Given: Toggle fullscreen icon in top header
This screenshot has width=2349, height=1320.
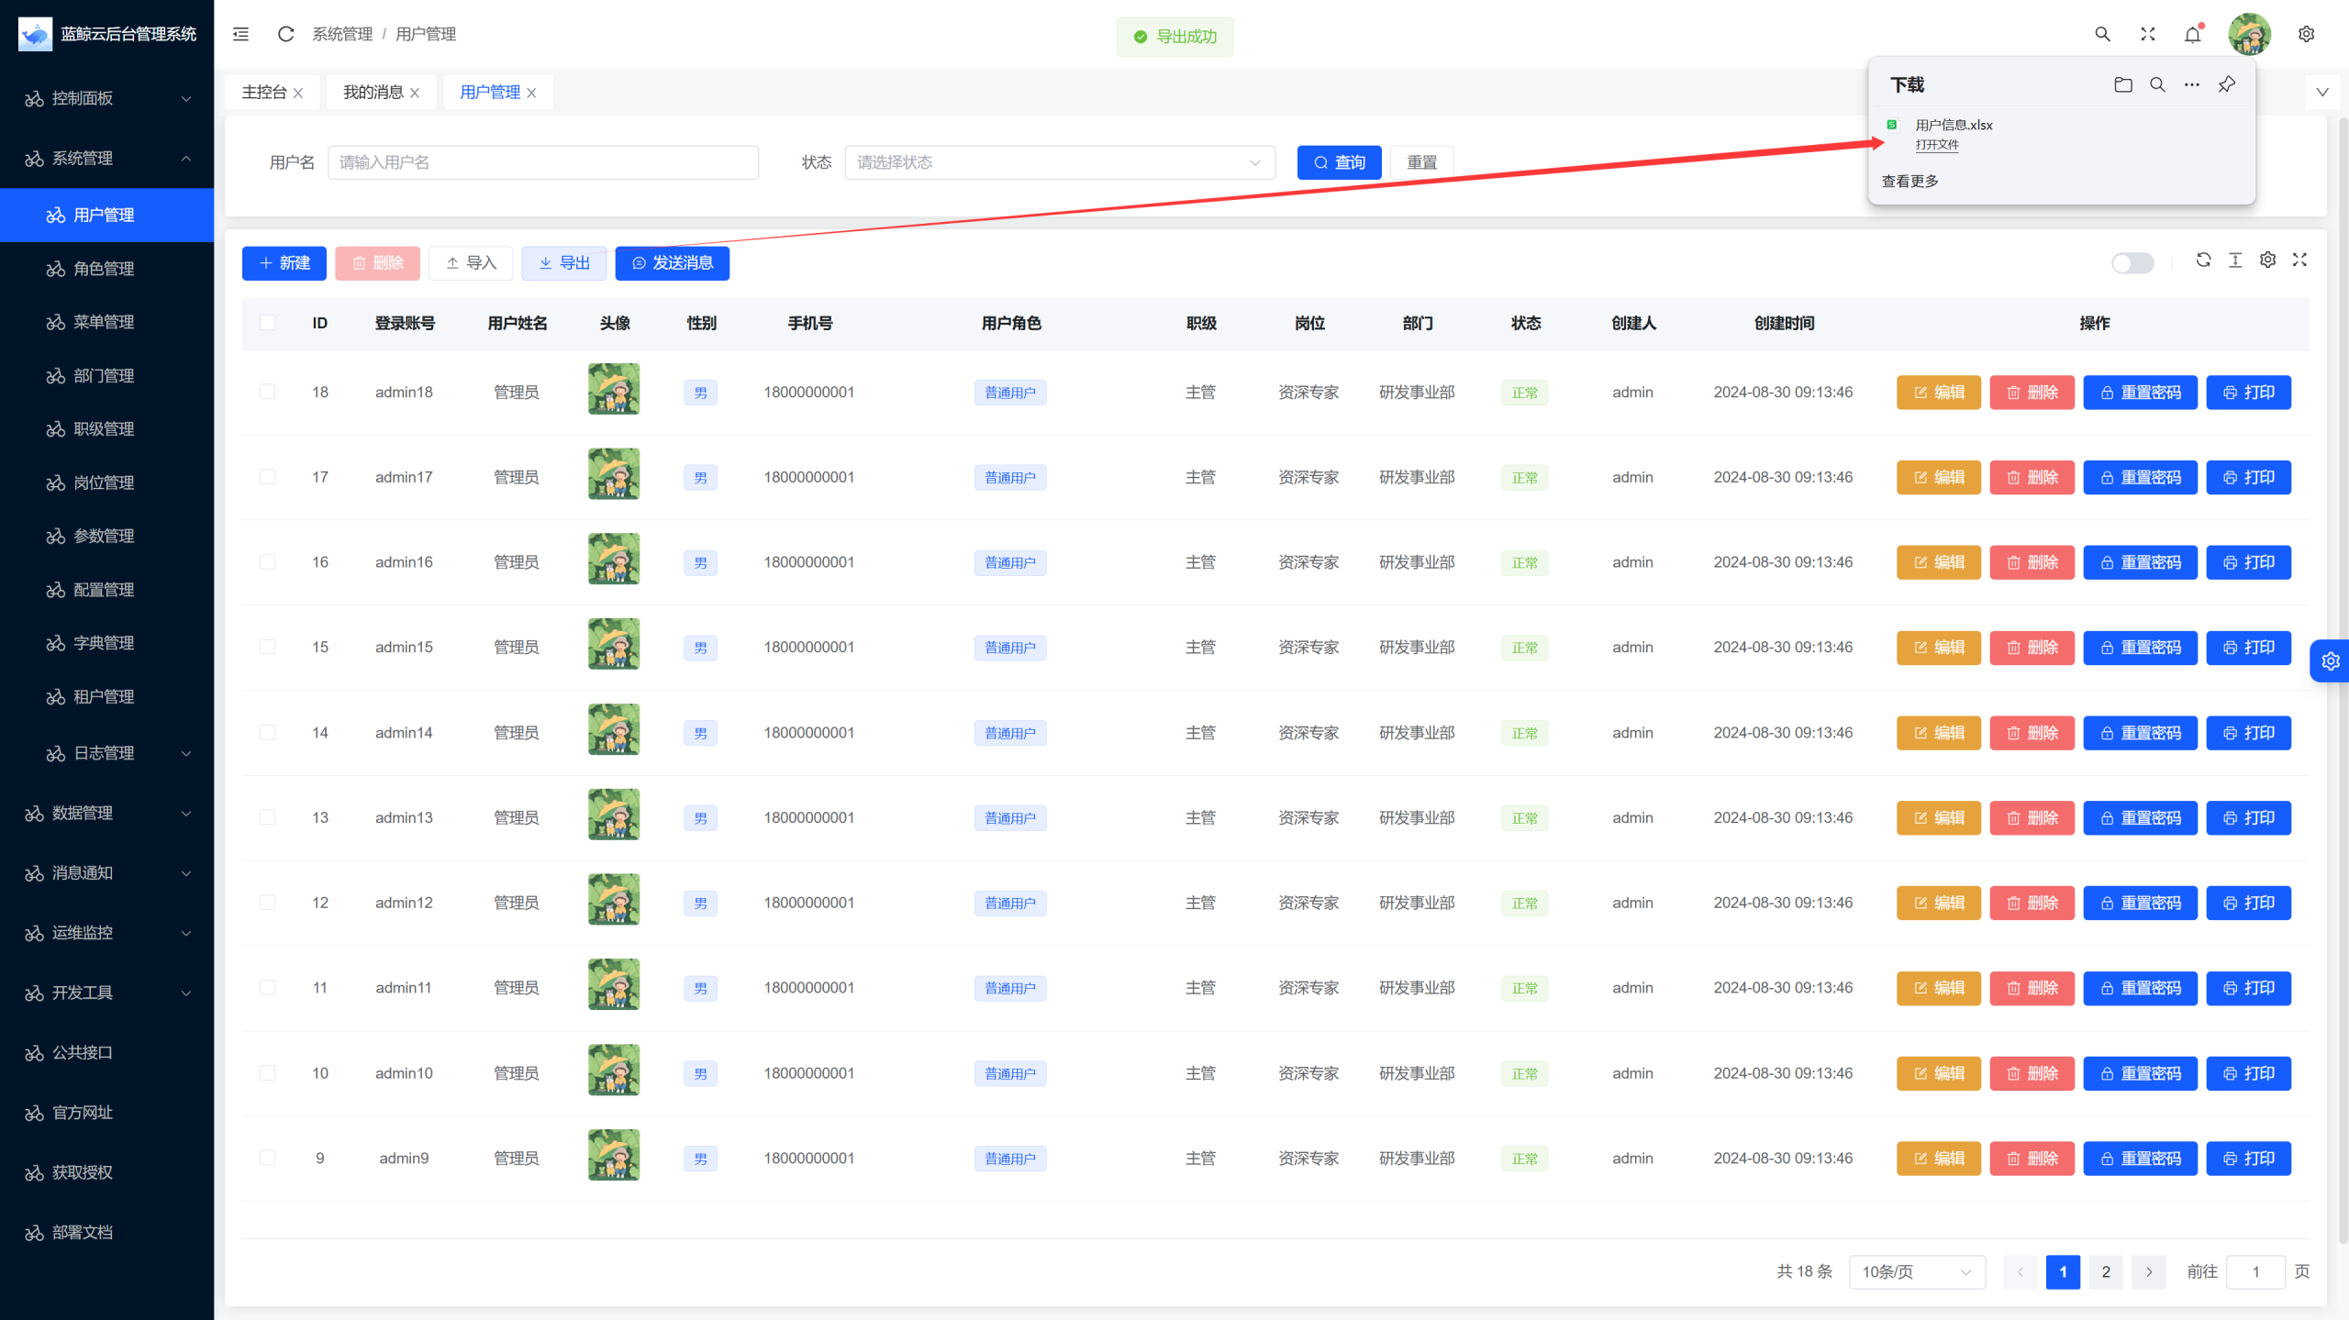Looking at the screenshot, I should [2147, 34].
